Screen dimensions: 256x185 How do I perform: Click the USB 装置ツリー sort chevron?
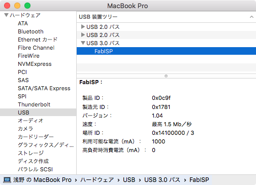point(251,17)
